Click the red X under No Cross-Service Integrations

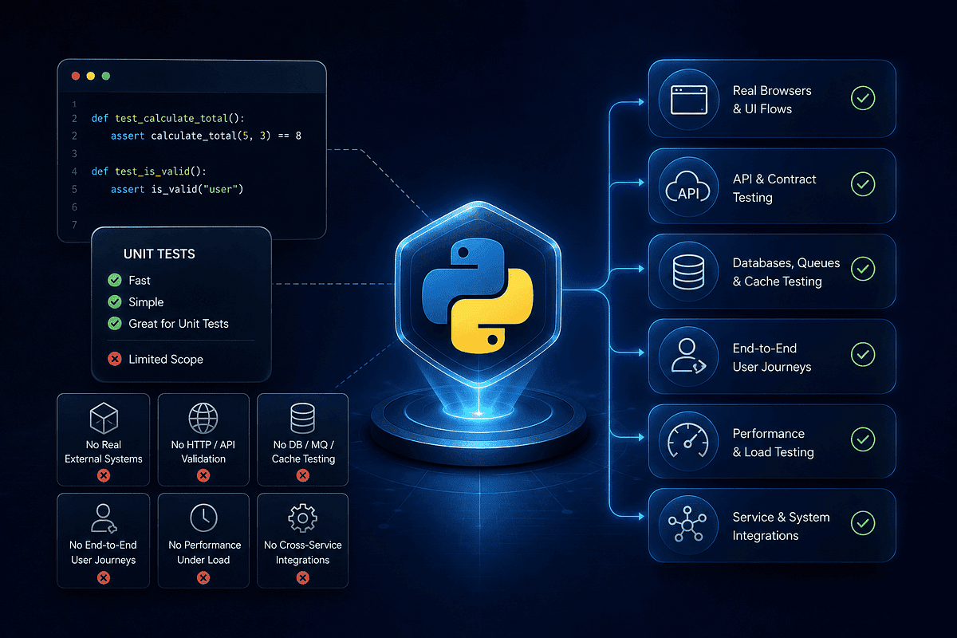[302, 577]
